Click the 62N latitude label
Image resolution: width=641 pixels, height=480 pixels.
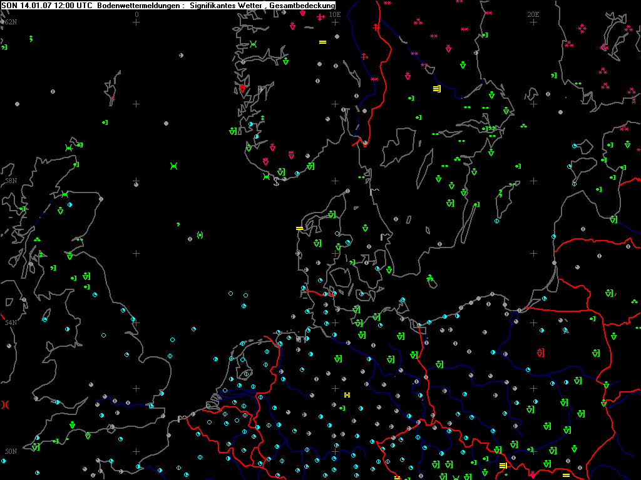pyautogui.click(x=9, y=22)
